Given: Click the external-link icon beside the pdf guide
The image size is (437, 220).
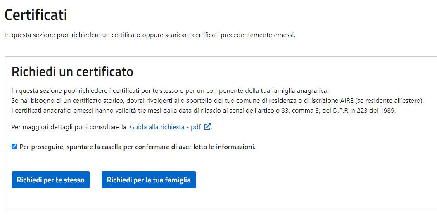Looking at the screenshot, I should click(x=207, y=127).
